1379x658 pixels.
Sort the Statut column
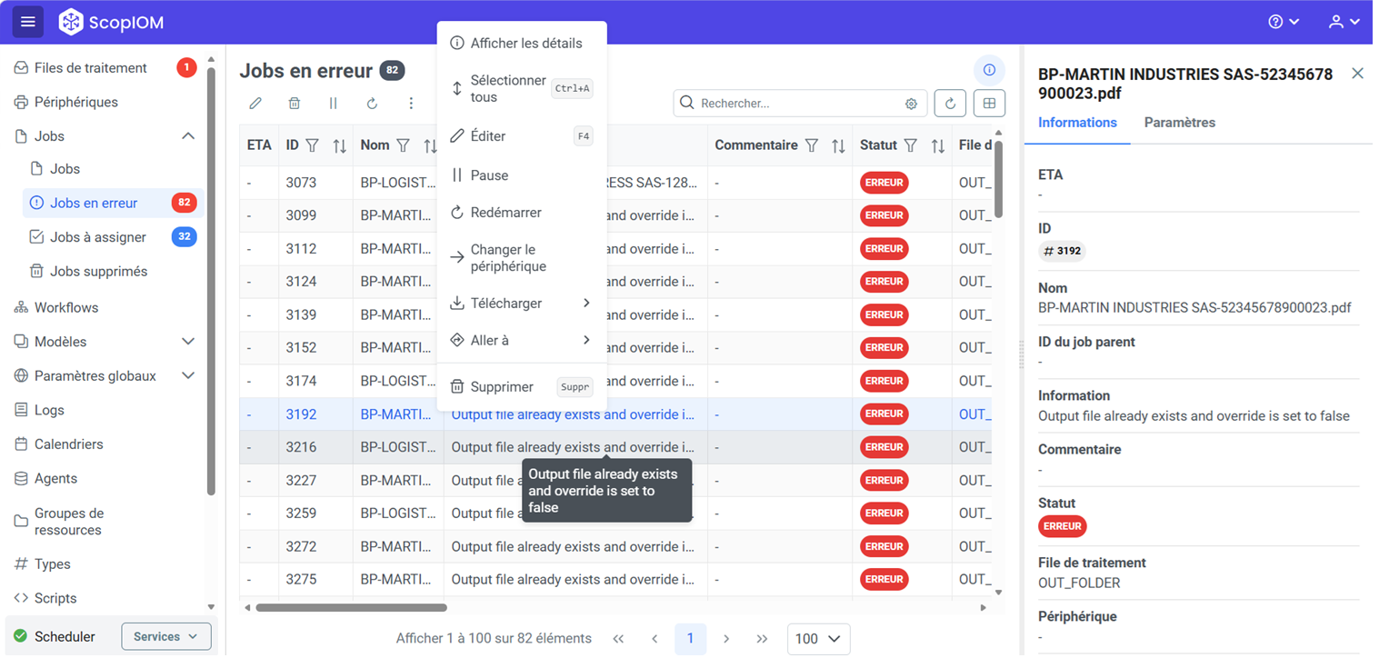938,145
